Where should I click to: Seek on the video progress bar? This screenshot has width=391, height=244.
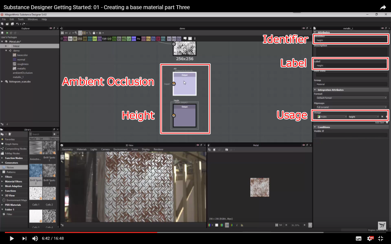pos(195,233)
